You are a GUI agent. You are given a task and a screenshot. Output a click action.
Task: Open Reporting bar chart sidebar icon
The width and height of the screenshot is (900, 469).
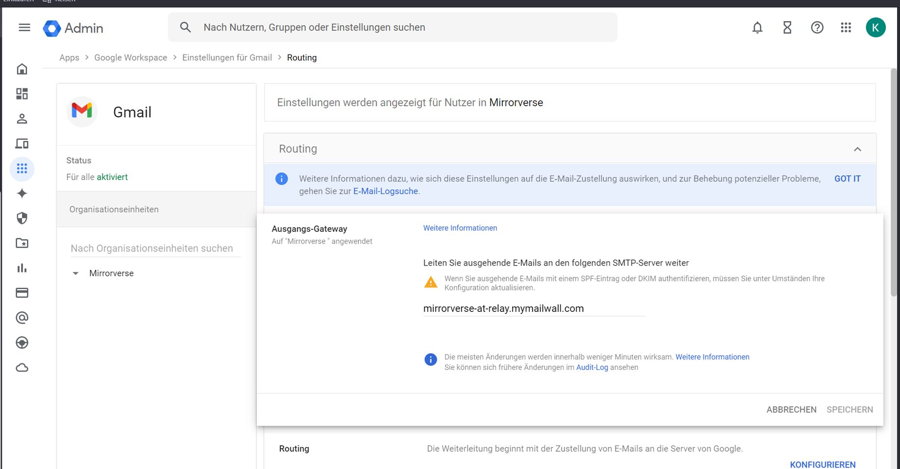22,268
